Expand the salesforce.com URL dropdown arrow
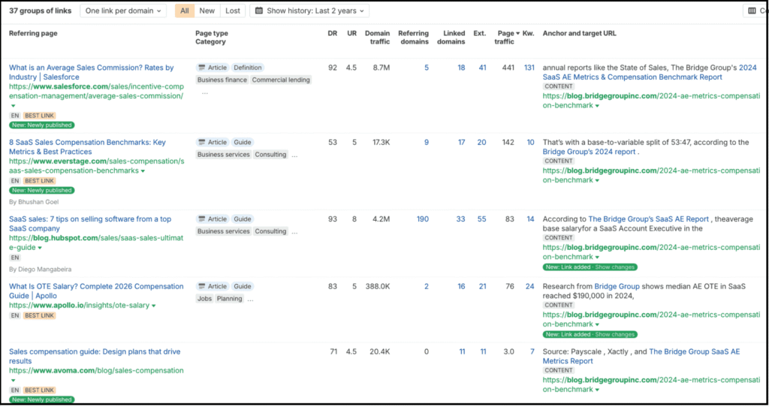The width and height of the screenshot is (769, 407). 14,106
